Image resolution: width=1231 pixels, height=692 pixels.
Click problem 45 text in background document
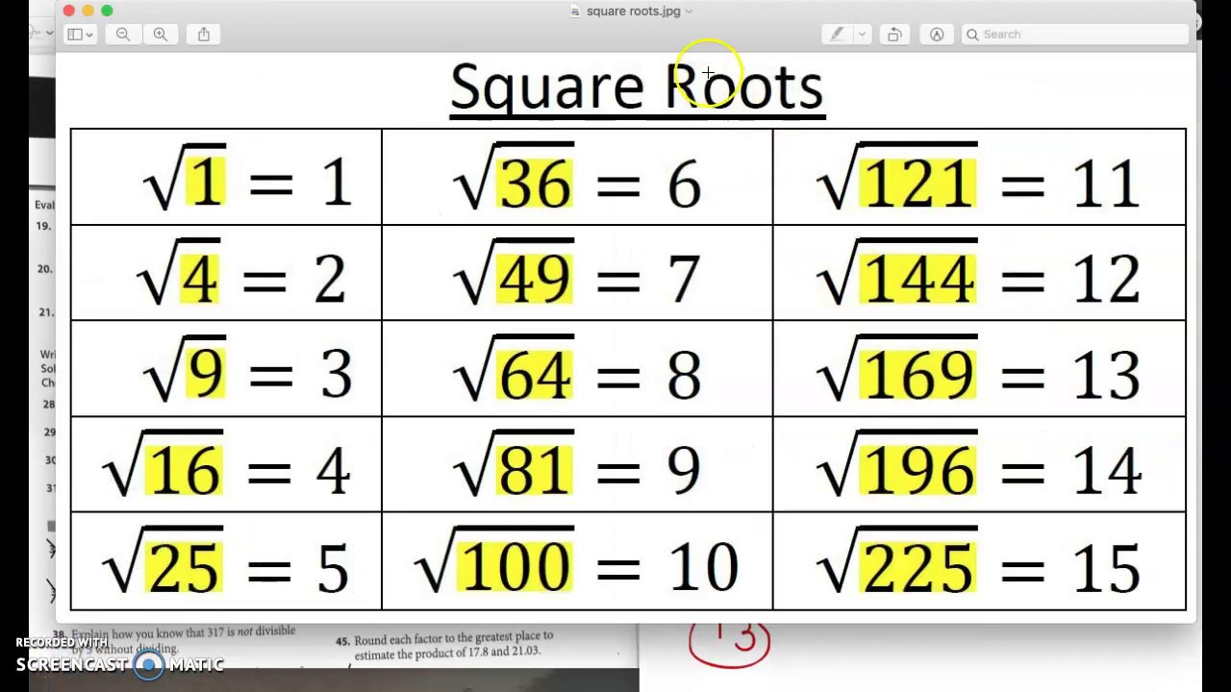[x=444, y=644]
